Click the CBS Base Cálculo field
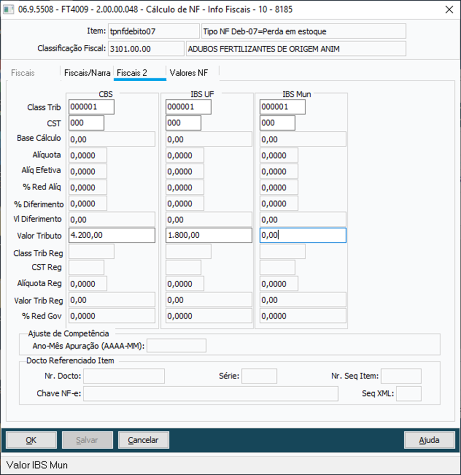 click(x=112, y=139)
